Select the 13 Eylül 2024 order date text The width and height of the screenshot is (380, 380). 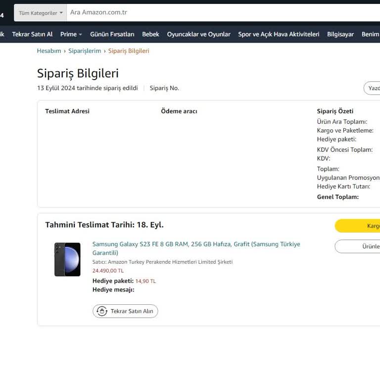click(x=88, y=88)
